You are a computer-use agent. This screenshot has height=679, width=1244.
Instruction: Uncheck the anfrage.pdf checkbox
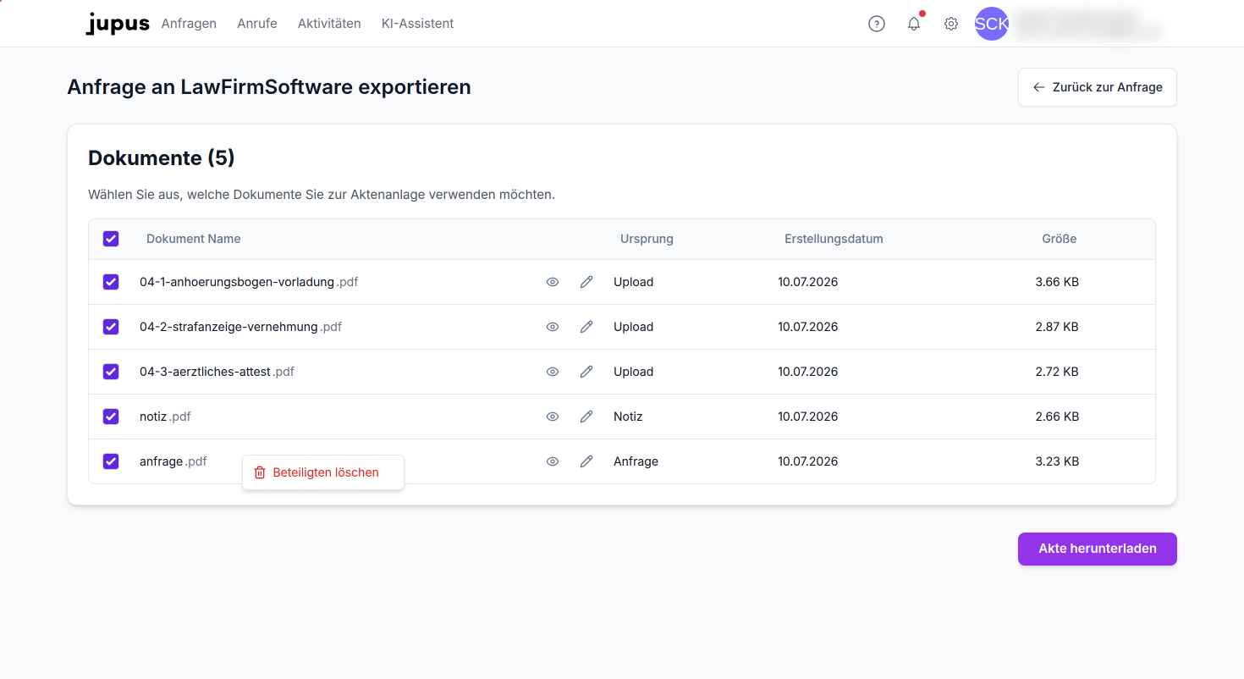(x=111, y=461)
